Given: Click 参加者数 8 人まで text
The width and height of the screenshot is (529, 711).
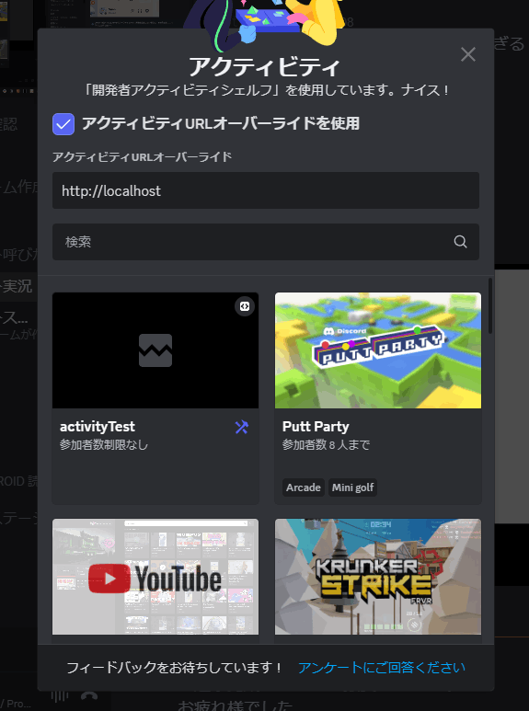Looking at the screenshot, I should pos(326,445).
